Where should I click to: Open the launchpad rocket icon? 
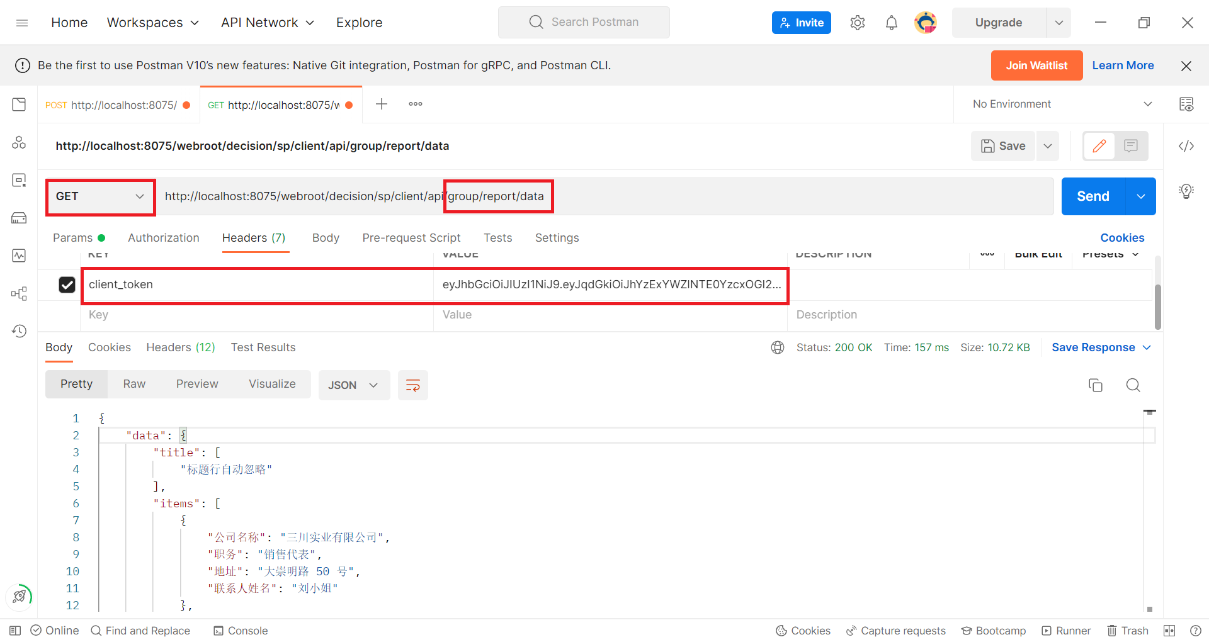[x=19, y=595]
